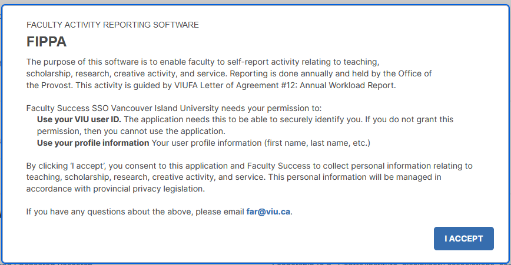Select the bold 'Use your VIU user ID' text
Image resolution: width=511 pixels, height=265 pixels.
pos(79,119)
